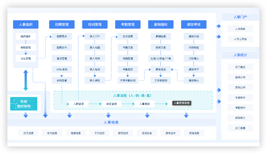
Task: Click the 岗位管理 box
Action: point(26,58)
